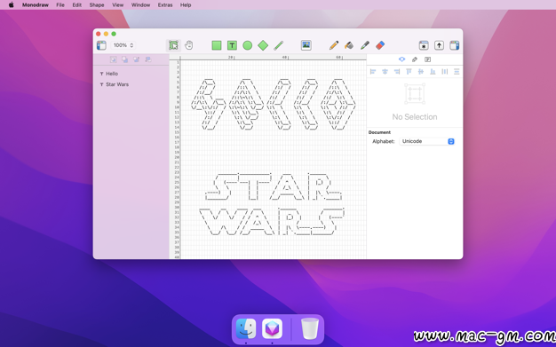Select the Text box tool
Screen dimensions: 556x347
[x=232, y=45]
